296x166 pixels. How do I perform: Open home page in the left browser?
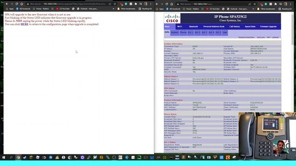coord(22,4)
